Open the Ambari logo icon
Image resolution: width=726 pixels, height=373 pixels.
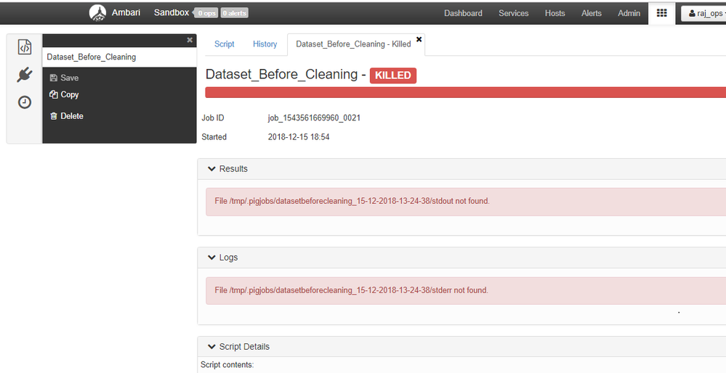[97, 13]
